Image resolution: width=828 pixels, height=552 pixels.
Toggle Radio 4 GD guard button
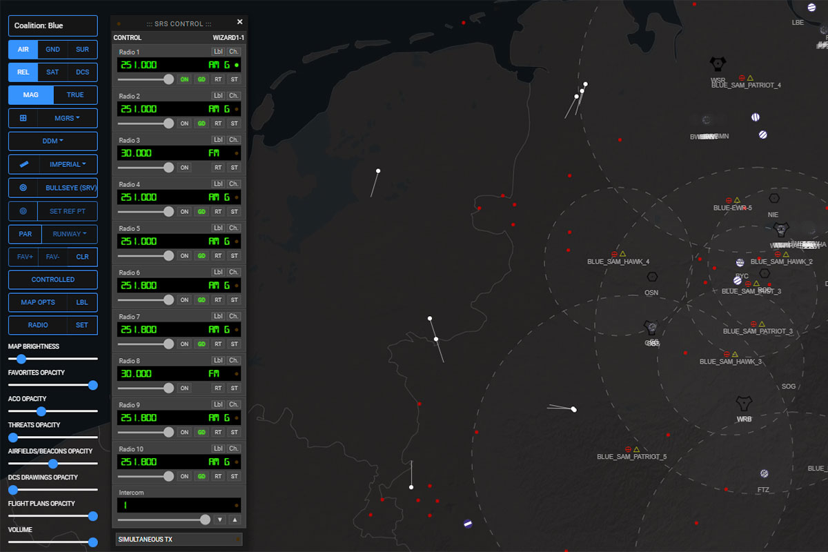[201, 212]
